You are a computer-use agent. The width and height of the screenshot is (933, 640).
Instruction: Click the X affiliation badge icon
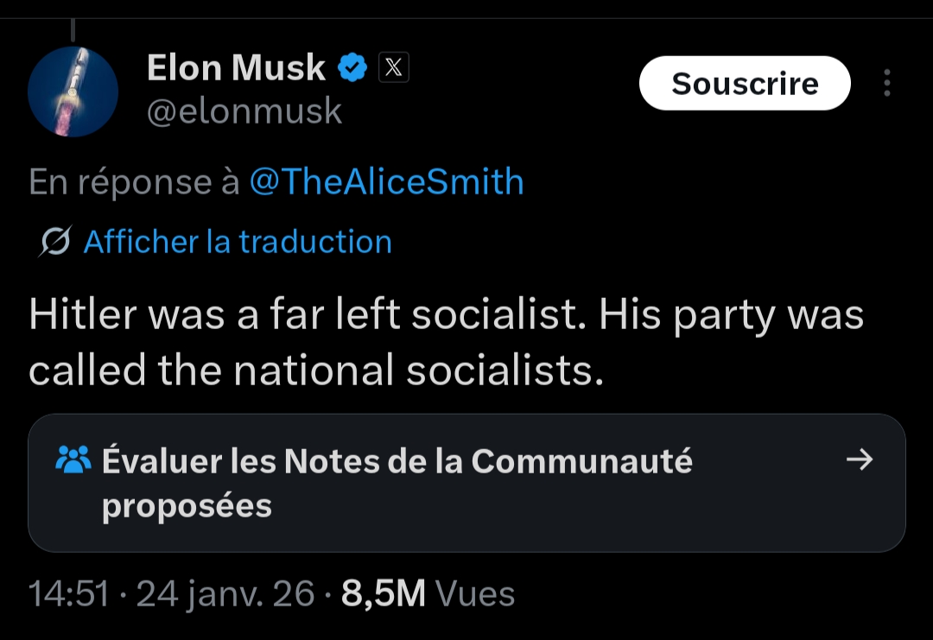(x=393, y=67)
